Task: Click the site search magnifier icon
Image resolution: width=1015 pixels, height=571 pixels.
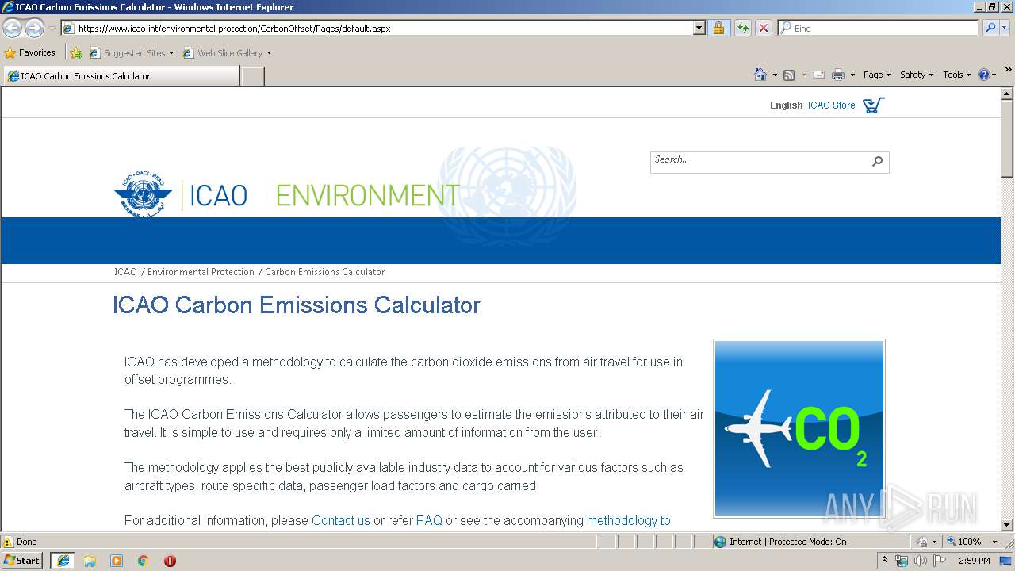Action: [x=877, y=162]
